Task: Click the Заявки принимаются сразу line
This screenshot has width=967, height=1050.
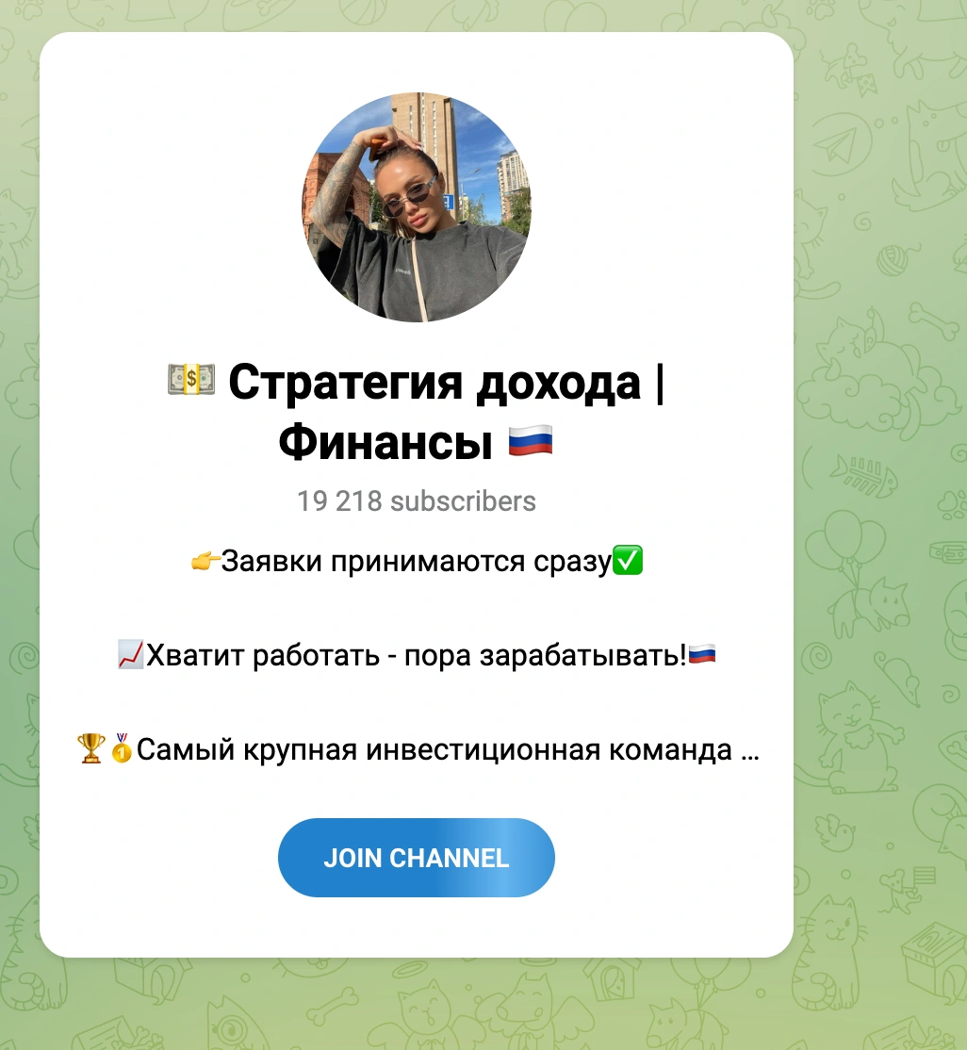Action: click(417, 561)
